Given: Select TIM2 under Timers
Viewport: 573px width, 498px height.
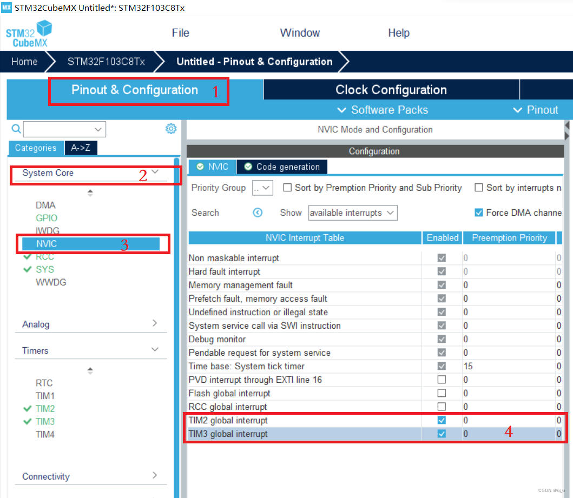Looking at the screenshot, I should coord(45,409).
